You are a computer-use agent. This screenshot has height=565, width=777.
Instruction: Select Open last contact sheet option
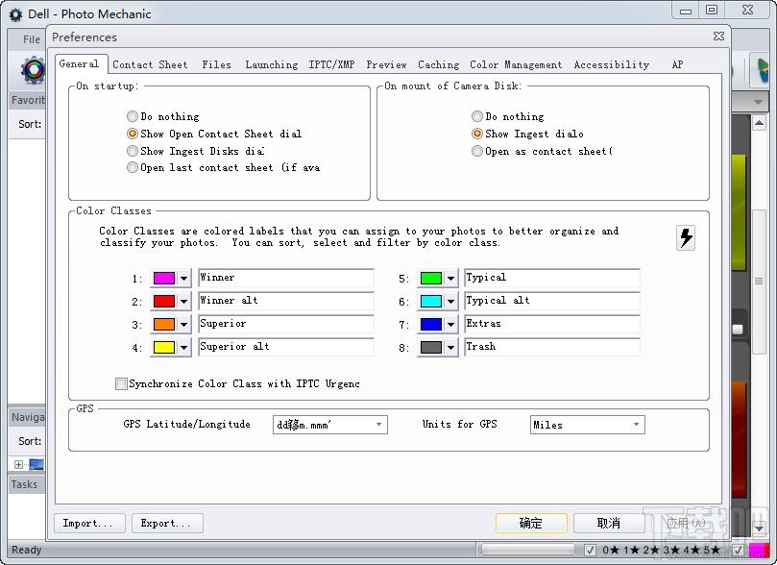(132, 167)
